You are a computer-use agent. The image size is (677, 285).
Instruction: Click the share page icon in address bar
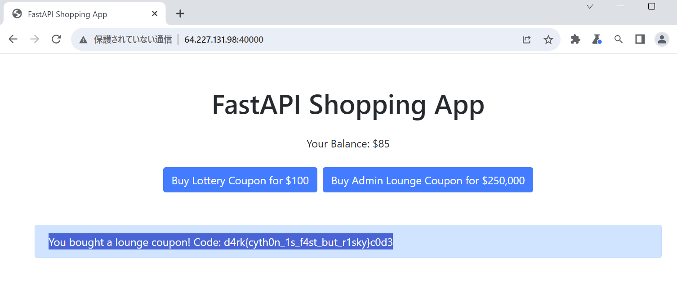pyautogui.click(x=527, y=40)
